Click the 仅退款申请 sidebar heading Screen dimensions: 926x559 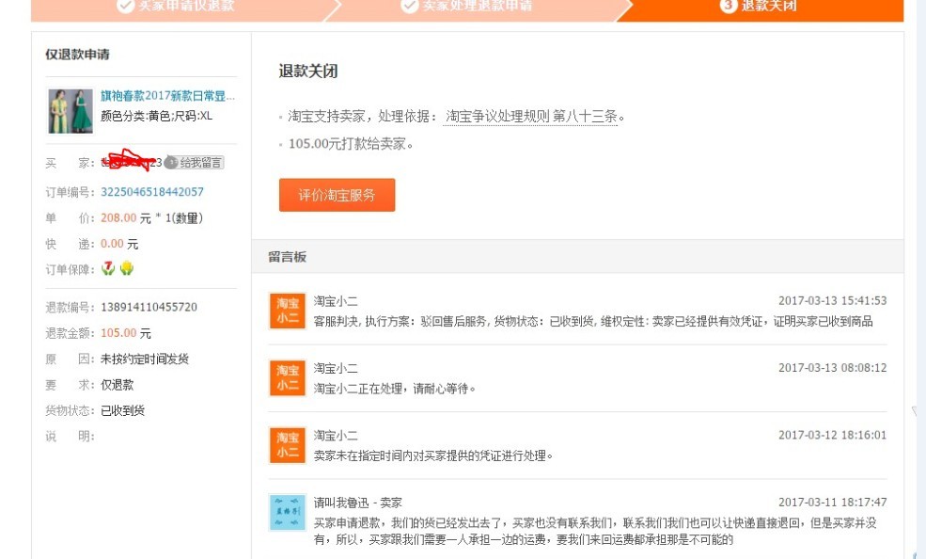point(77,55)
